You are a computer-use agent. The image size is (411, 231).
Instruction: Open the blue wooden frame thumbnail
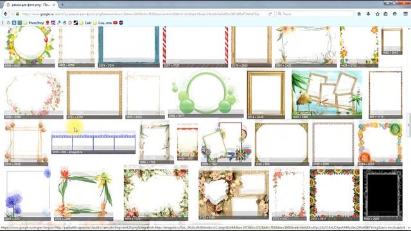tap(128, 47)
